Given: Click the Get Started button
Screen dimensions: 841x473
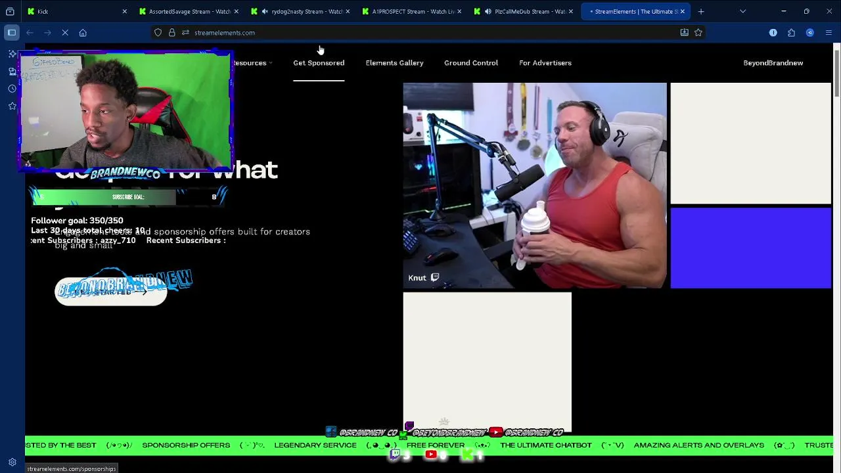Looking at the screenshot, I should click(x=110, y=292).
